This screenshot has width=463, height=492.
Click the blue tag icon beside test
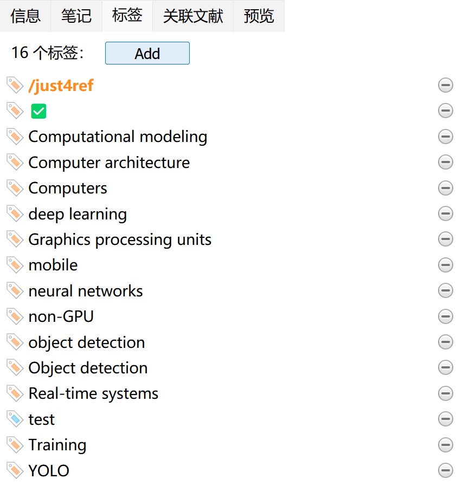pos(15,419)
